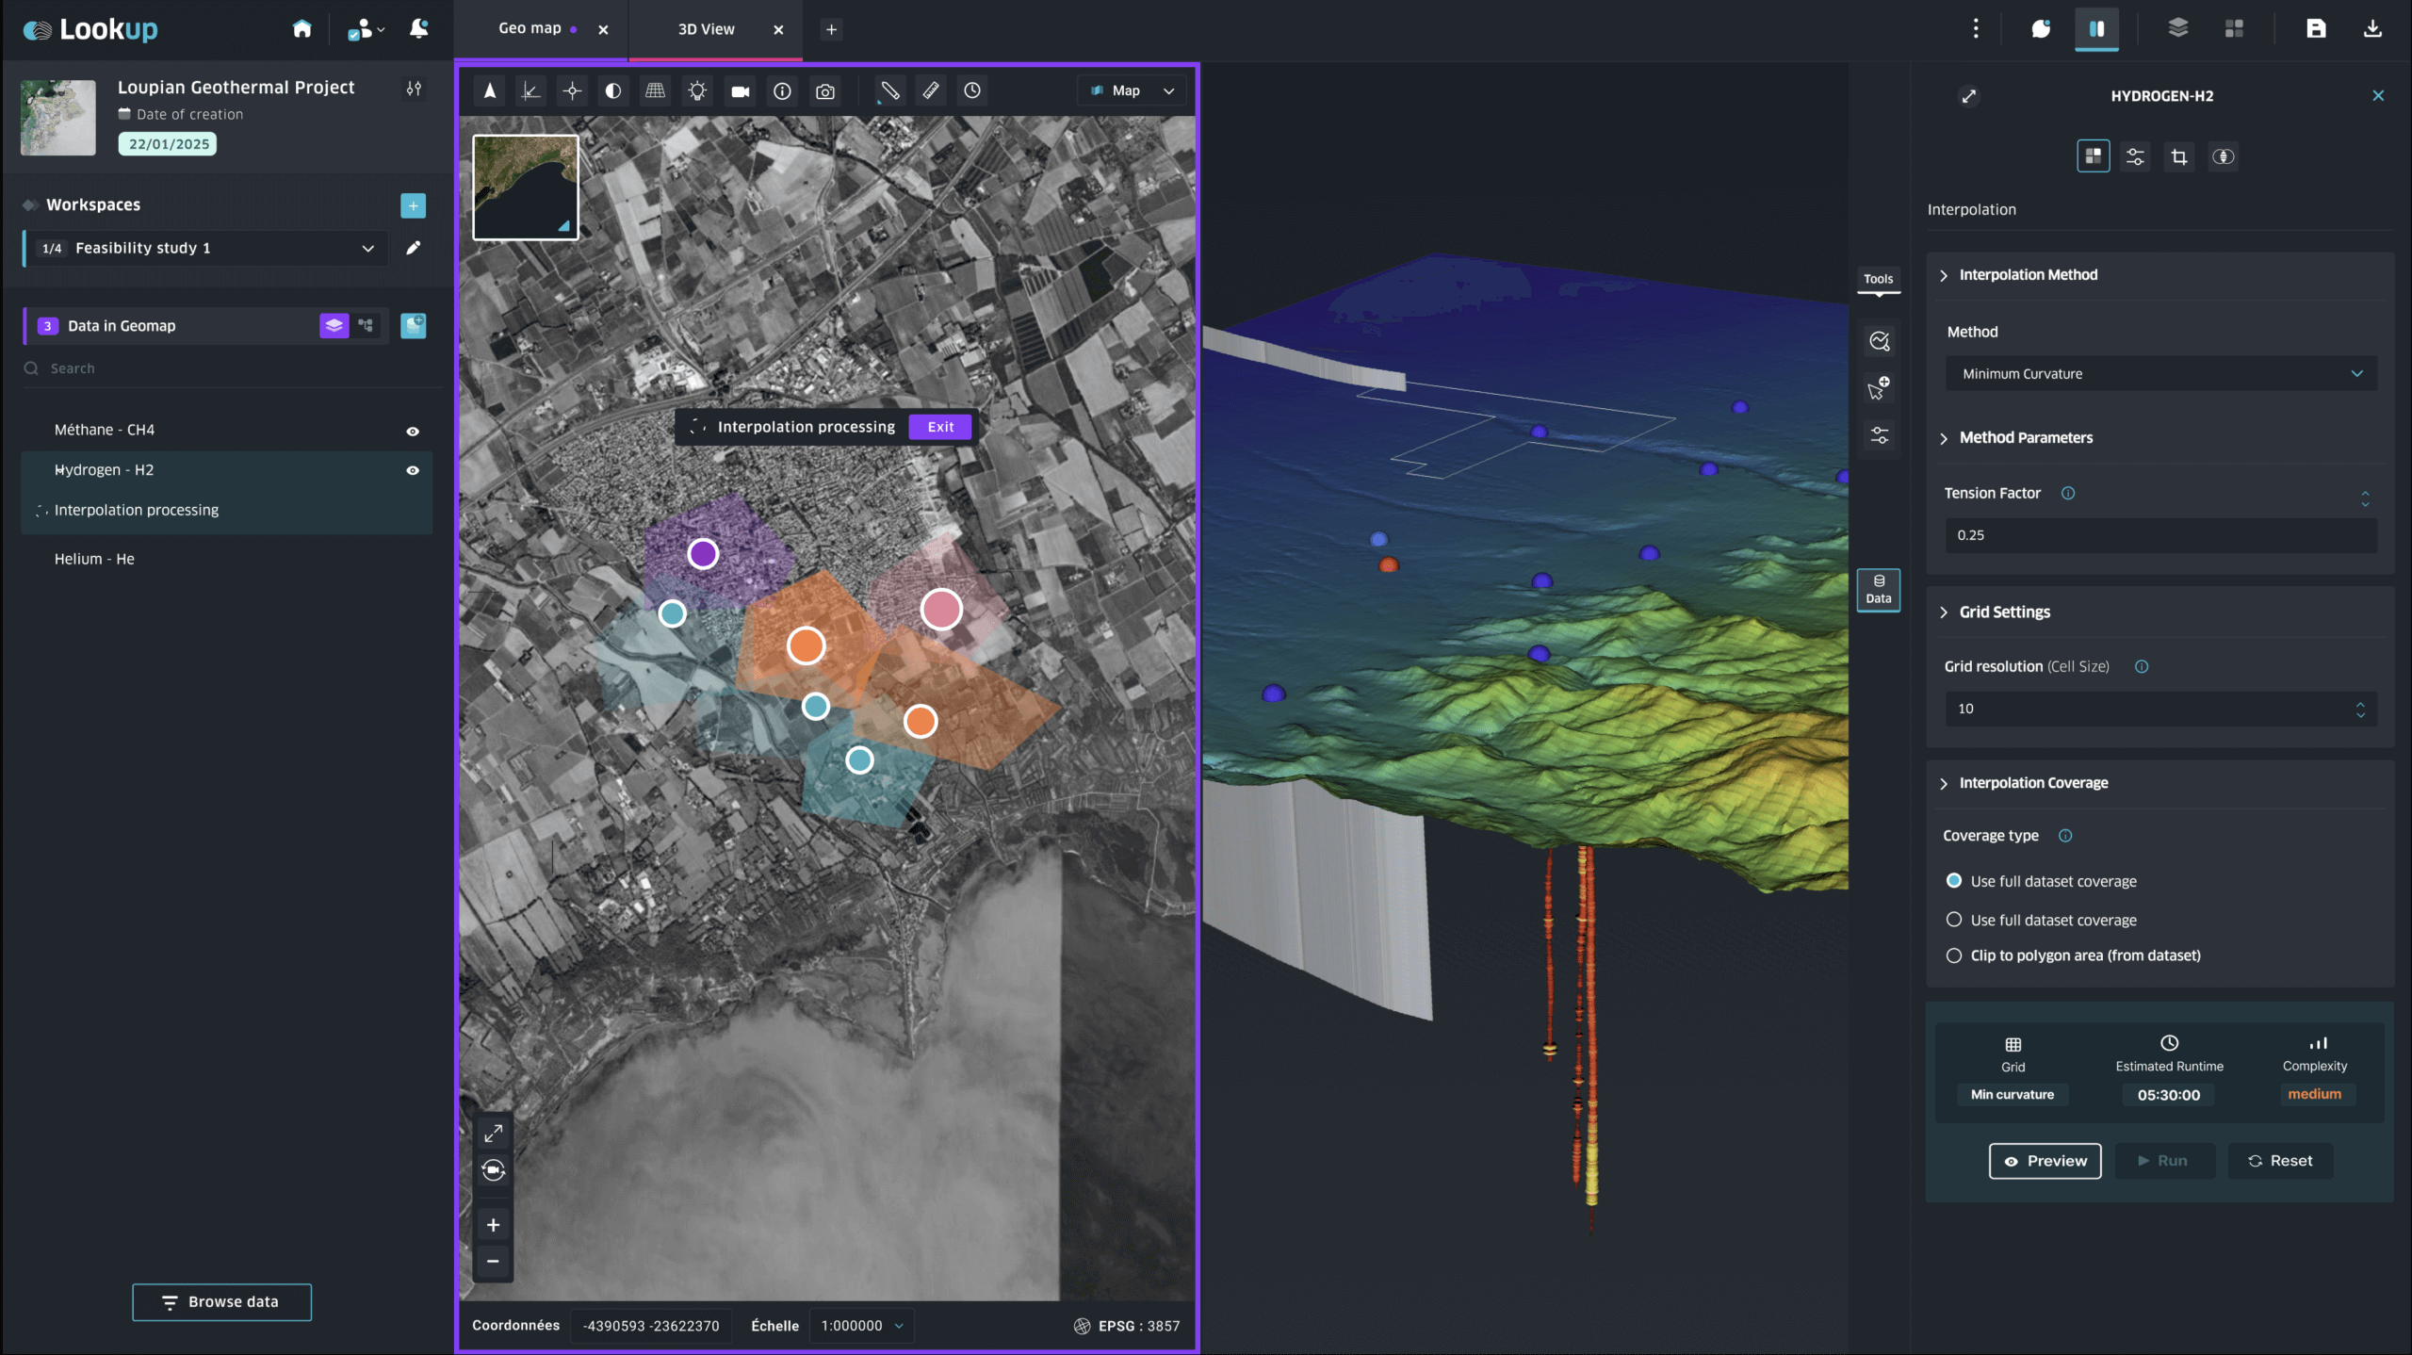
Task: Click the download icon in top bar
Action: (x=2372, y=29)
